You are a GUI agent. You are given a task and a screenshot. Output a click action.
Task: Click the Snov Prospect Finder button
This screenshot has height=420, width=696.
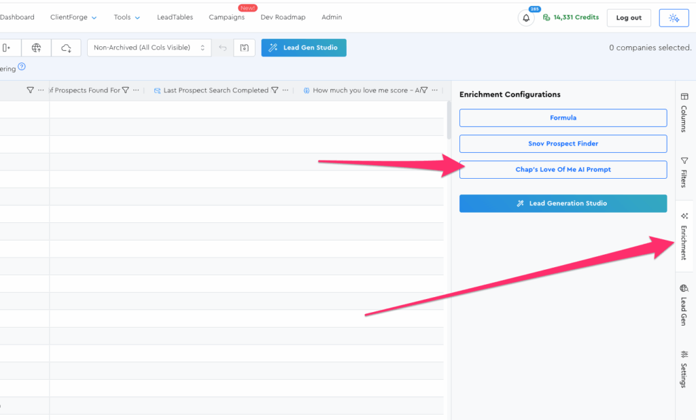click(x=563, y=144)
